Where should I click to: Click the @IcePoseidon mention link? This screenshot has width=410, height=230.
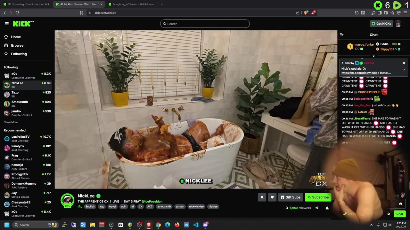coord(152,202)
